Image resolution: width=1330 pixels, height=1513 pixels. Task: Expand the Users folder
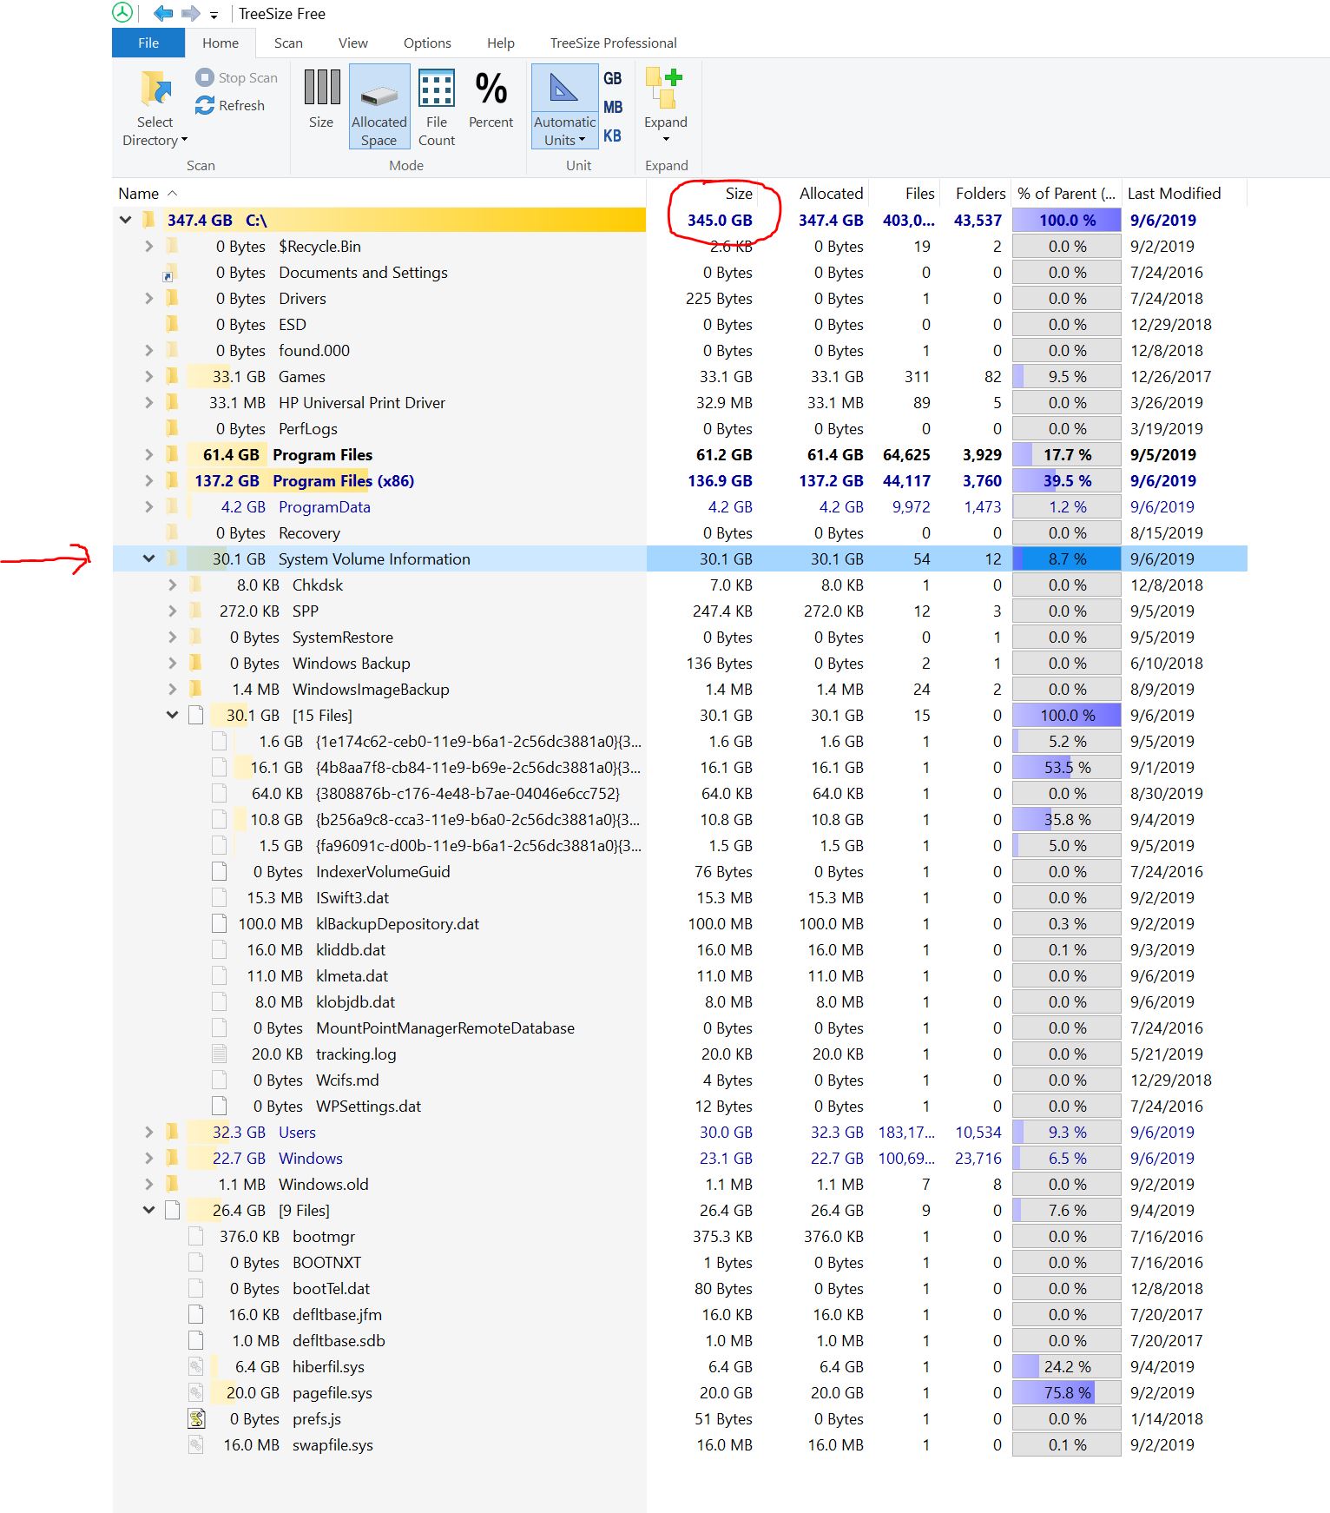pos(148,1132)
